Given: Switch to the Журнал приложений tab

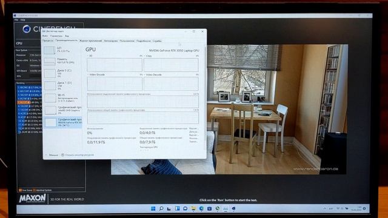Looking at the screenshot, I should click(x=90, y=41).
